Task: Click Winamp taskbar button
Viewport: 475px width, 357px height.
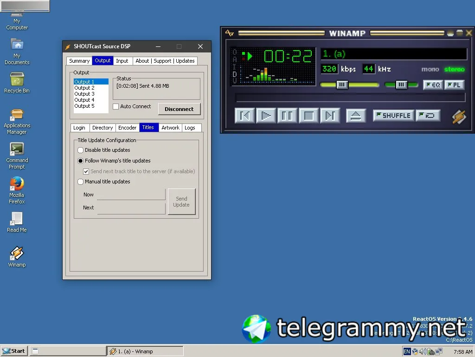Action: 145,351
